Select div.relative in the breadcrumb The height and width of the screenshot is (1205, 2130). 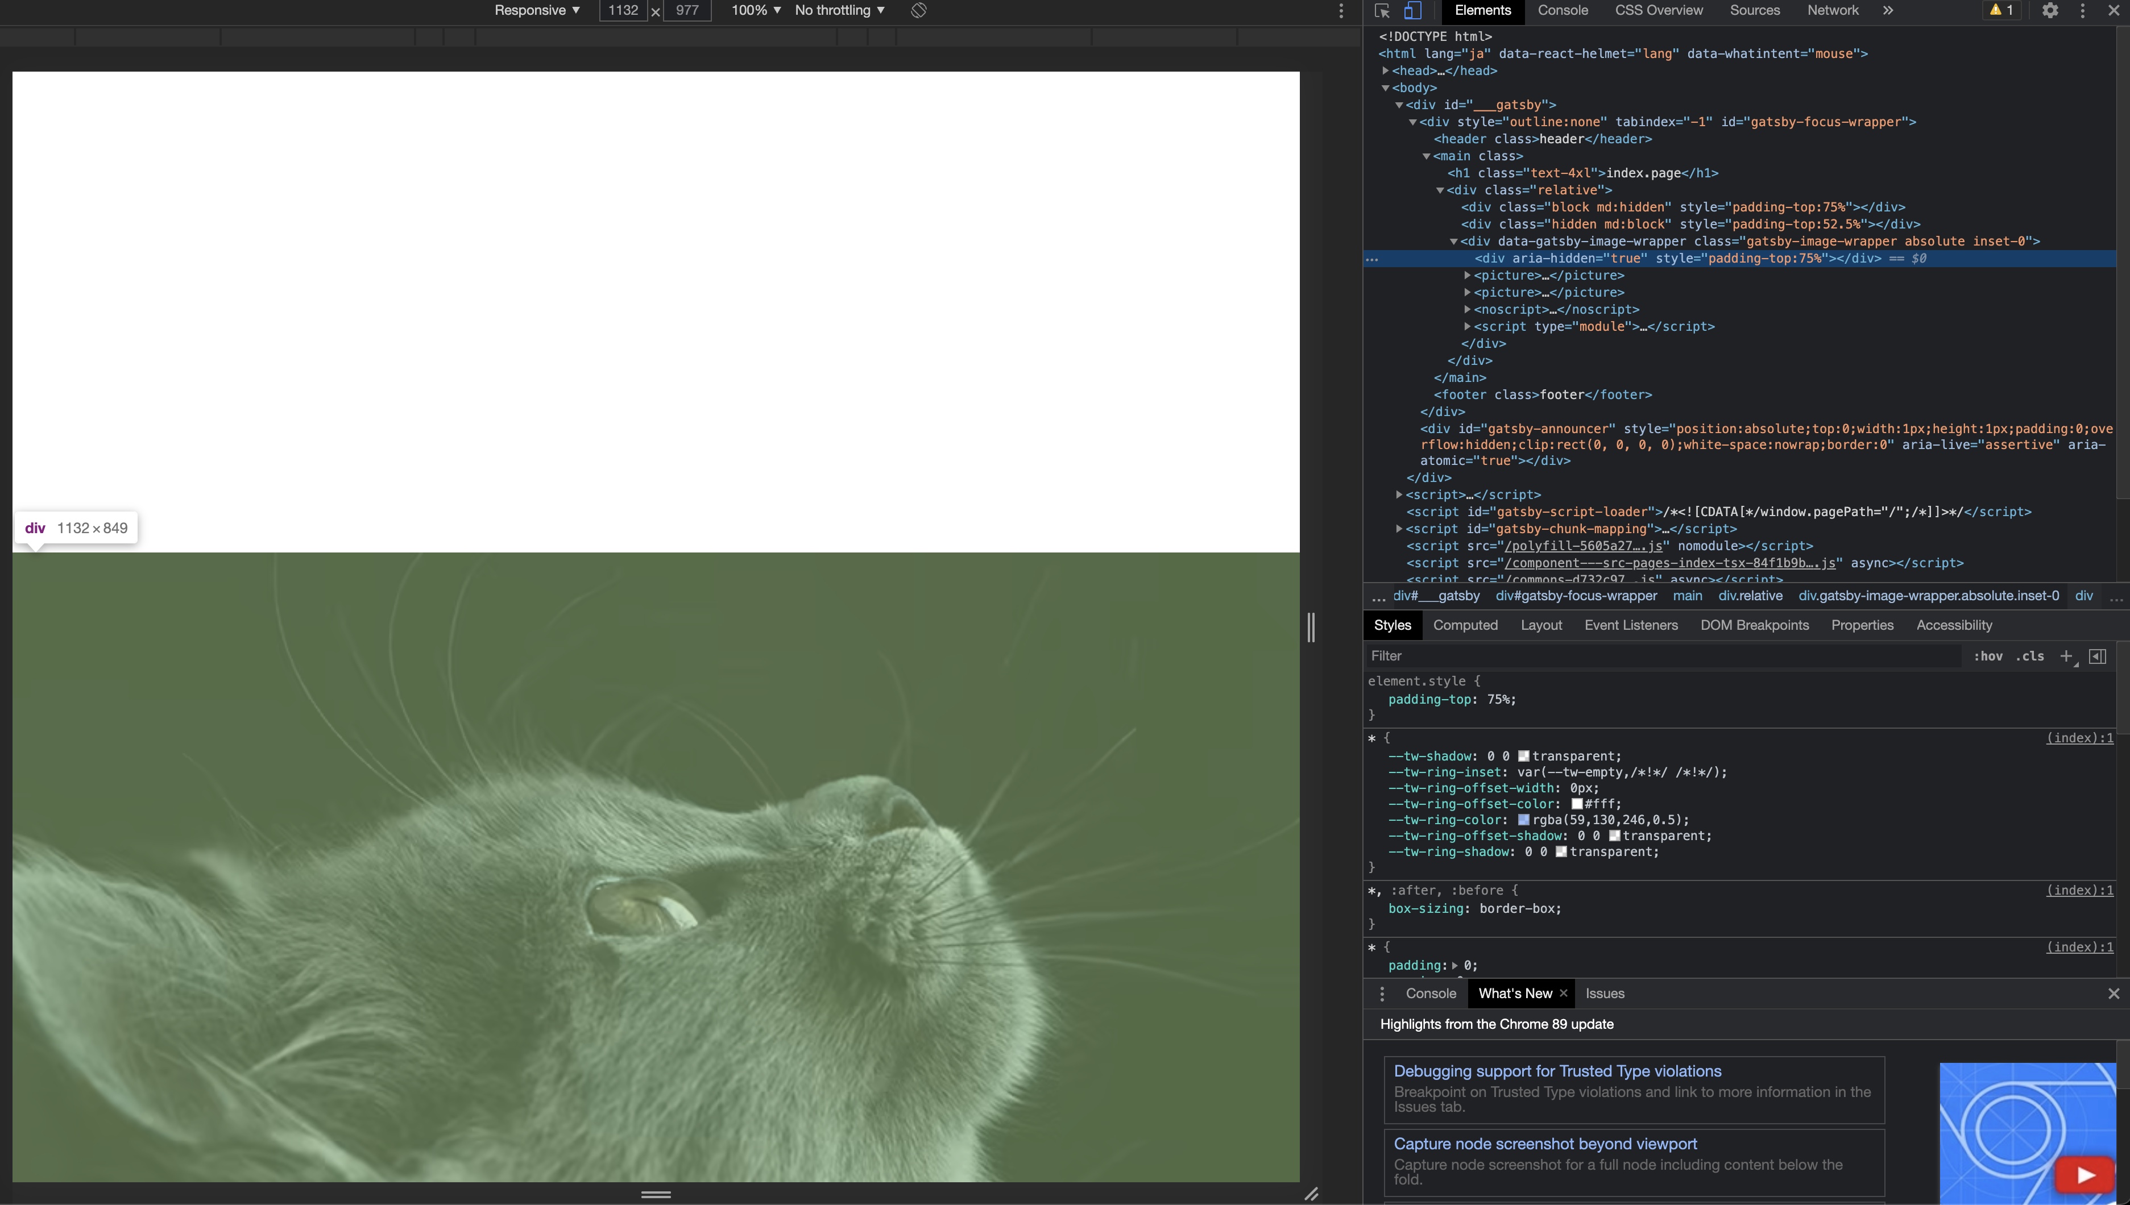(x=1750, y=596)
